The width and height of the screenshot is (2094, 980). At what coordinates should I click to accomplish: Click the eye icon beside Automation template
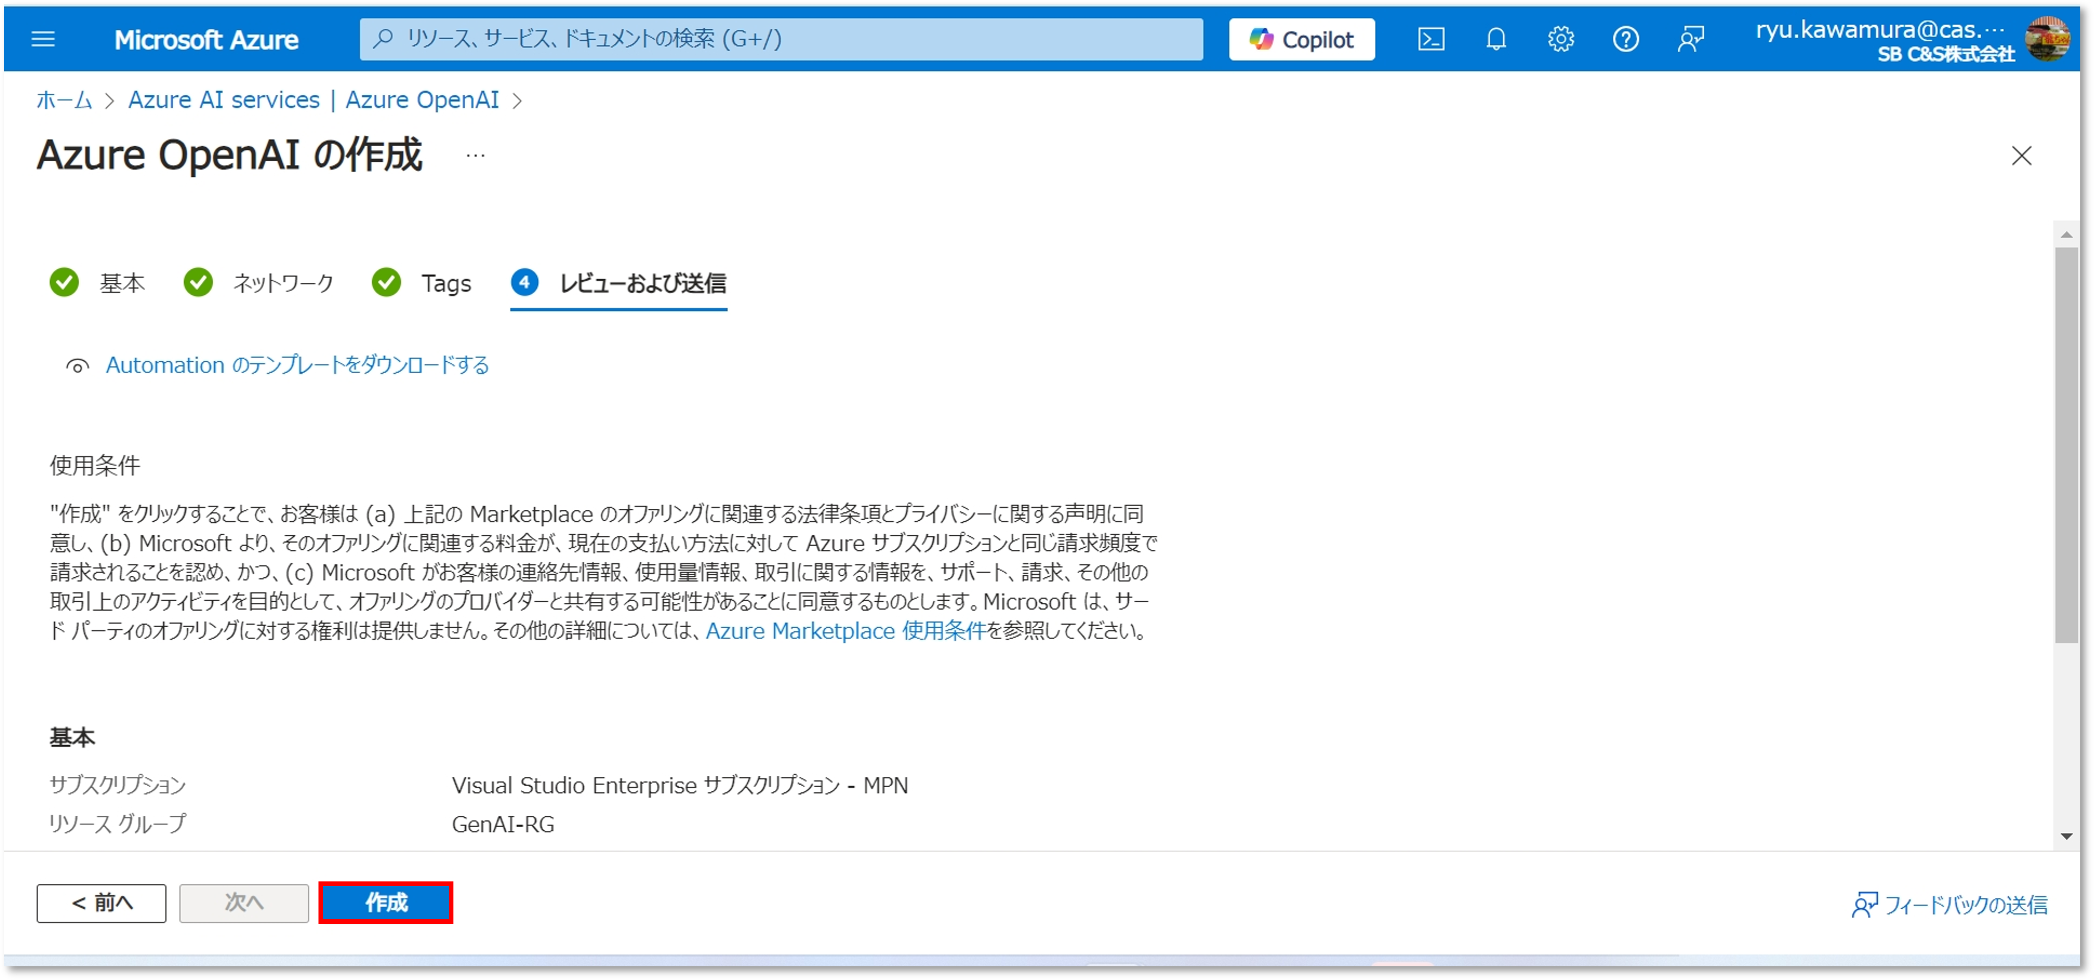click(x=77, y=366)
